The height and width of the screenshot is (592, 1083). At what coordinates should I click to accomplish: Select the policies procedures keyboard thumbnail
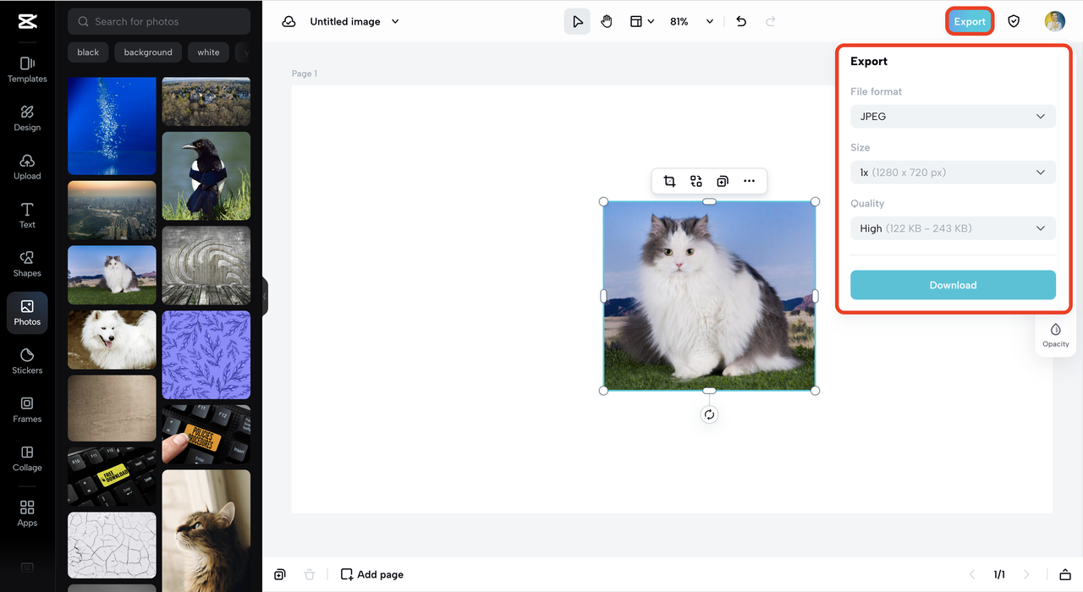(x=206, y=435)
